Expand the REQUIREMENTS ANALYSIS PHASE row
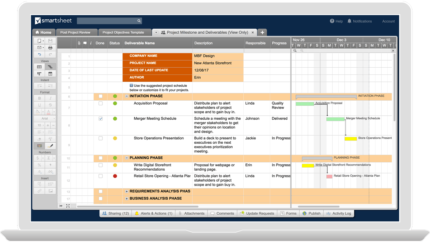430x244 pixels. coord(126,191)
